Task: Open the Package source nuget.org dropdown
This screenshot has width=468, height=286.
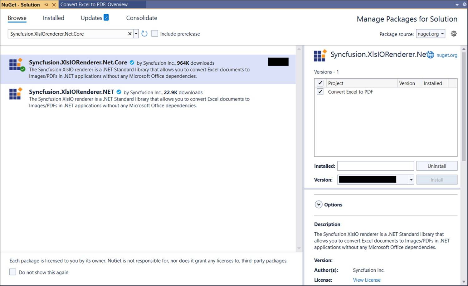Action: click(x=431, y=34)
